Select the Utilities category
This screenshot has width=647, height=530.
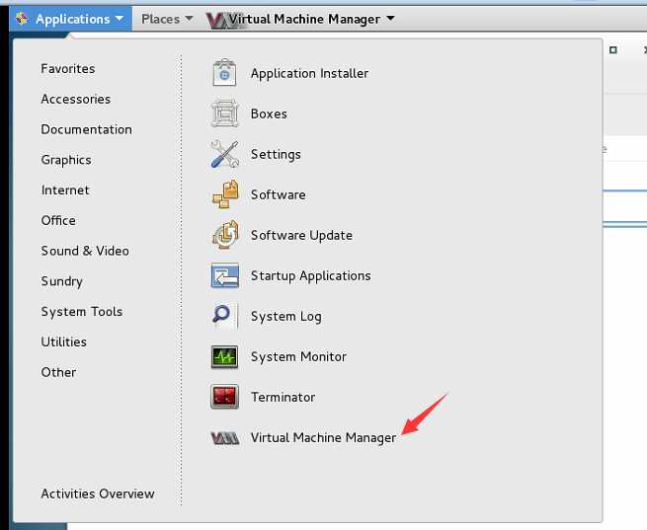[x=64, y=341]
